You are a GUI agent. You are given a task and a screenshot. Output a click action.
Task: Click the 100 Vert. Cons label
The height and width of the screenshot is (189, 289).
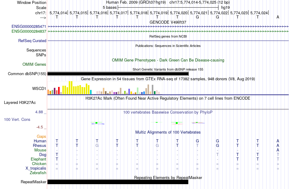(17, 120)
